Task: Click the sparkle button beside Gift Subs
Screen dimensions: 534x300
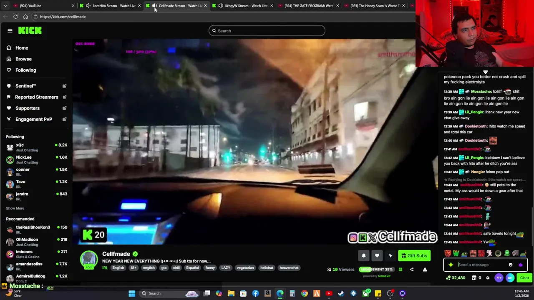Action: coord(390,256)
